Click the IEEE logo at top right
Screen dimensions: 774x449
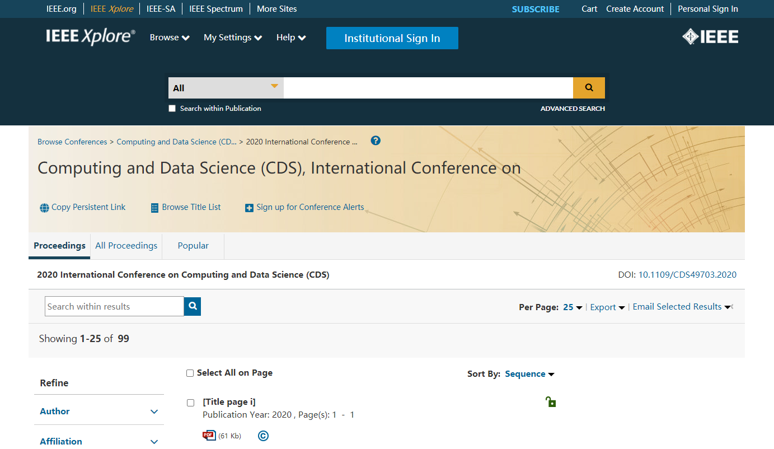click(x=710, y=37)
